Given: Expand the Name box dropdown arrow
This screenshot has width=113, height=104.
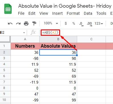Looking at the screenshot, I should [24, 33].
